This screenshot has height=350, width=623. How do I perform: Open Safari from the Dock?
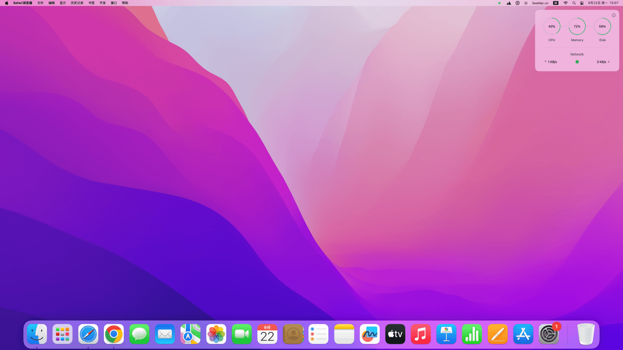click(88, 334)
